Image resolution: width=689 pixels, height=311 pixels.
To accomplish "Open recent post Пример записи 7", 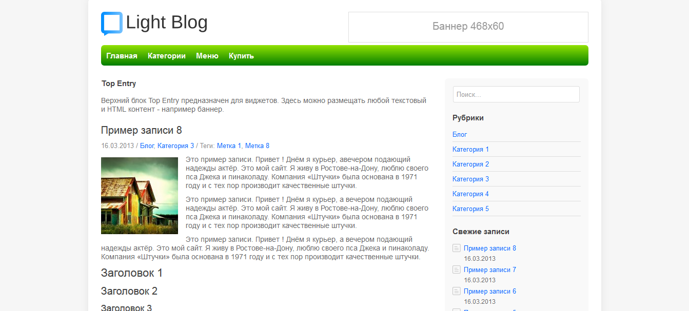I will coord(490,269).
